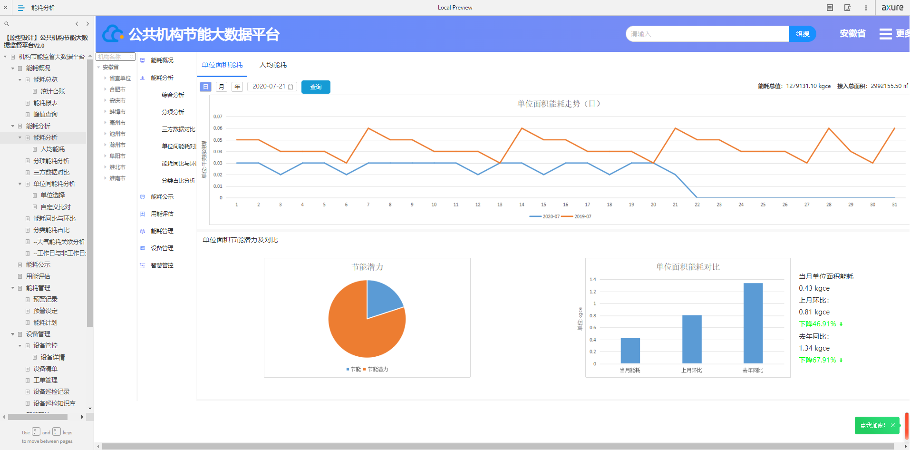The height and width of the screenshot is (450, 910).
Task: Collapse the 能耗总览 sitemap node
Action: (20, 80)
